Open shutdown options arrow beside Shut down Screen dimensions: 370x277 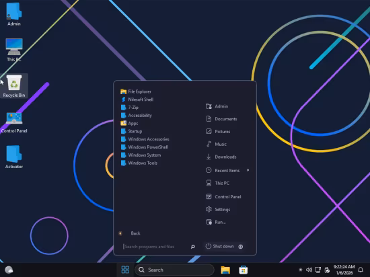click(x=241, y=247)
